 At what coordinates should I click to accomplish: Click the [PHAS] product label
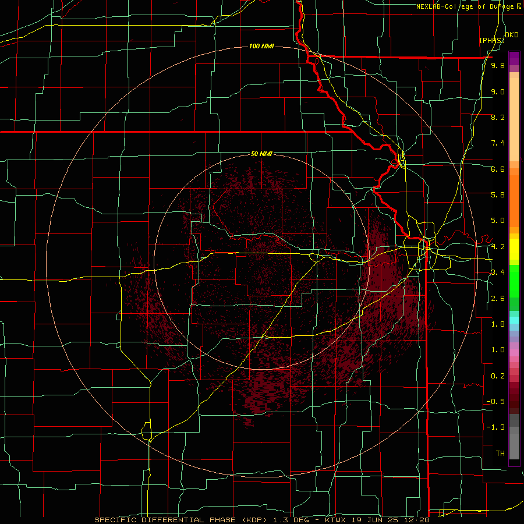pos(492,40)
